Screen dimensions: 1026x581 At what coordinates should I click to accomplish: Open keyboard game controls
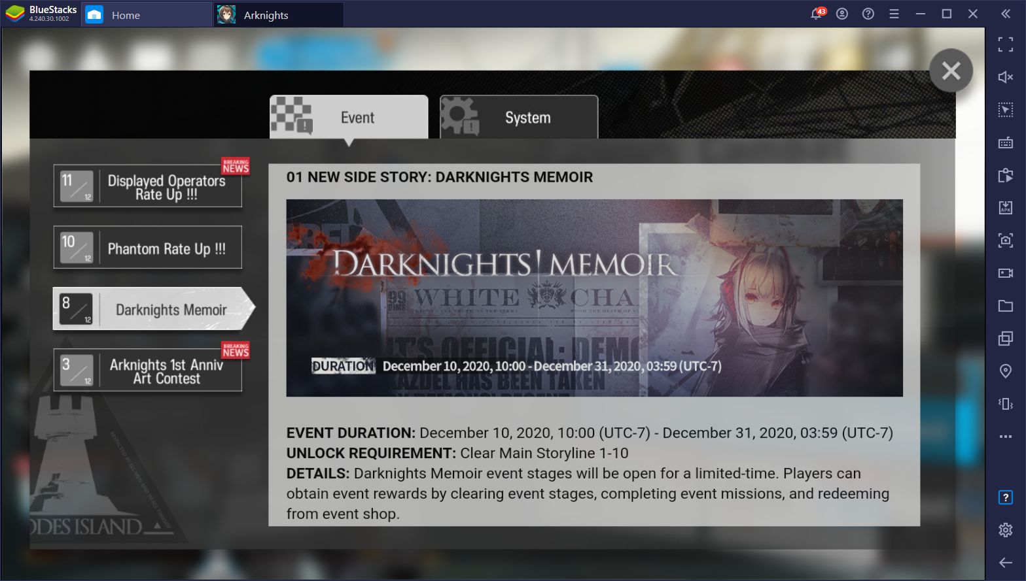pyautogui.click(x=1006, y=142)
